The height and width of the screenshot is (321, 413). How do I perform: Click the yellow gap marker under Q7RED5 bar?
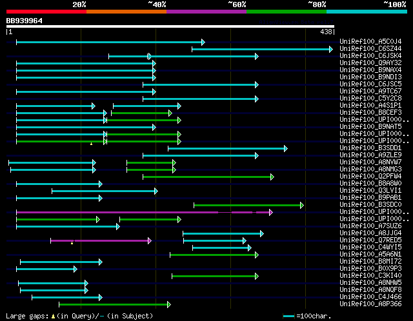click(72, 243)
